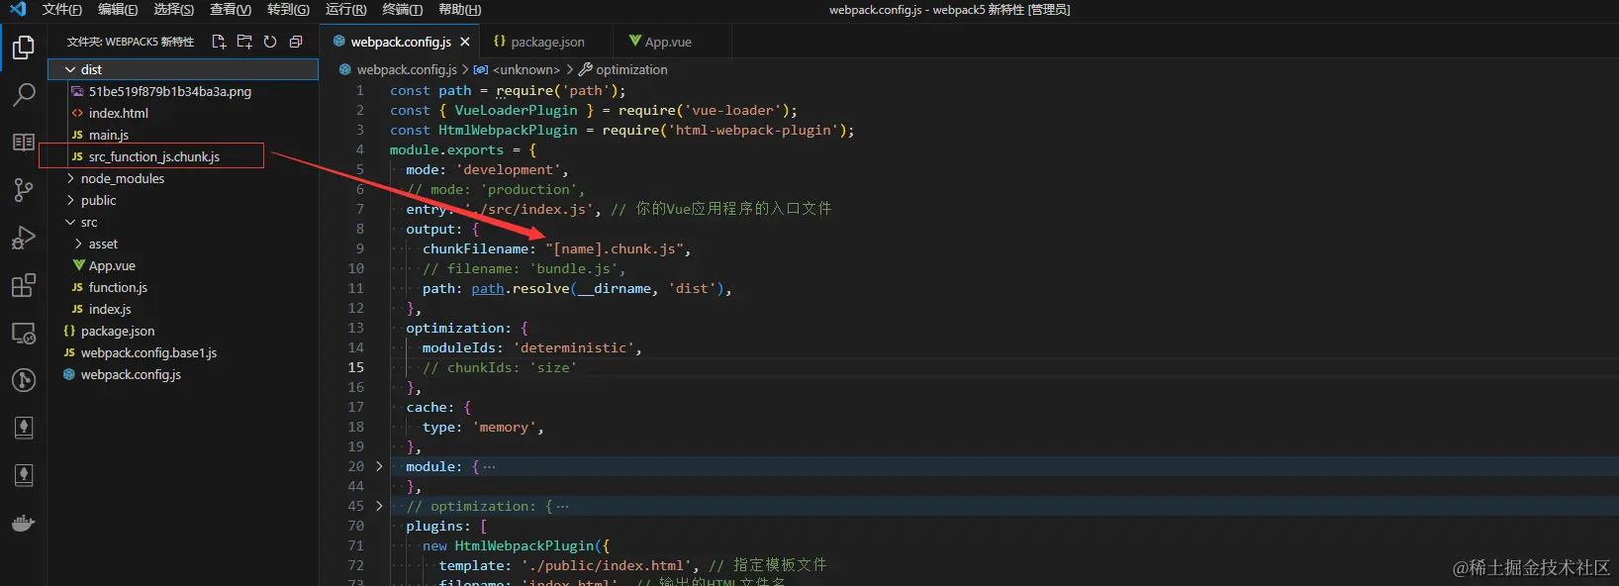Image resolution: width=1619 pixels, height=586 pixels.
Task: Open the 运行(R) menu
Action: coord(345,9)
